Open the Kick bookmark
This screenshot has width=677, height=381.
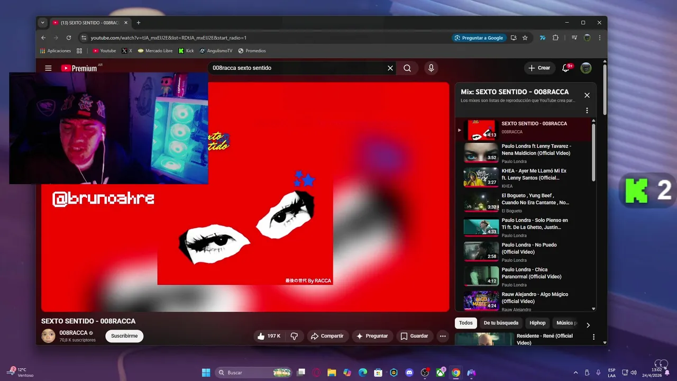point(186,51)
